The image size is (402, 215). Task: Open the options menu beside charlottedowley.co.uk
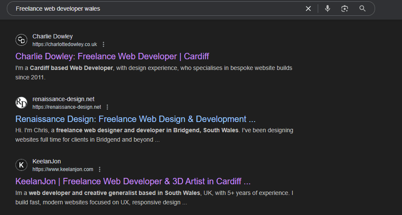103,44
